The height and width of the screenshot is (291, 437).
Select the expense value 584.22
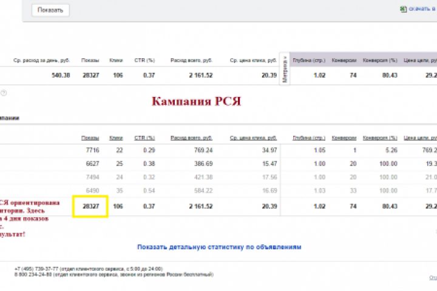coord(203,191)
